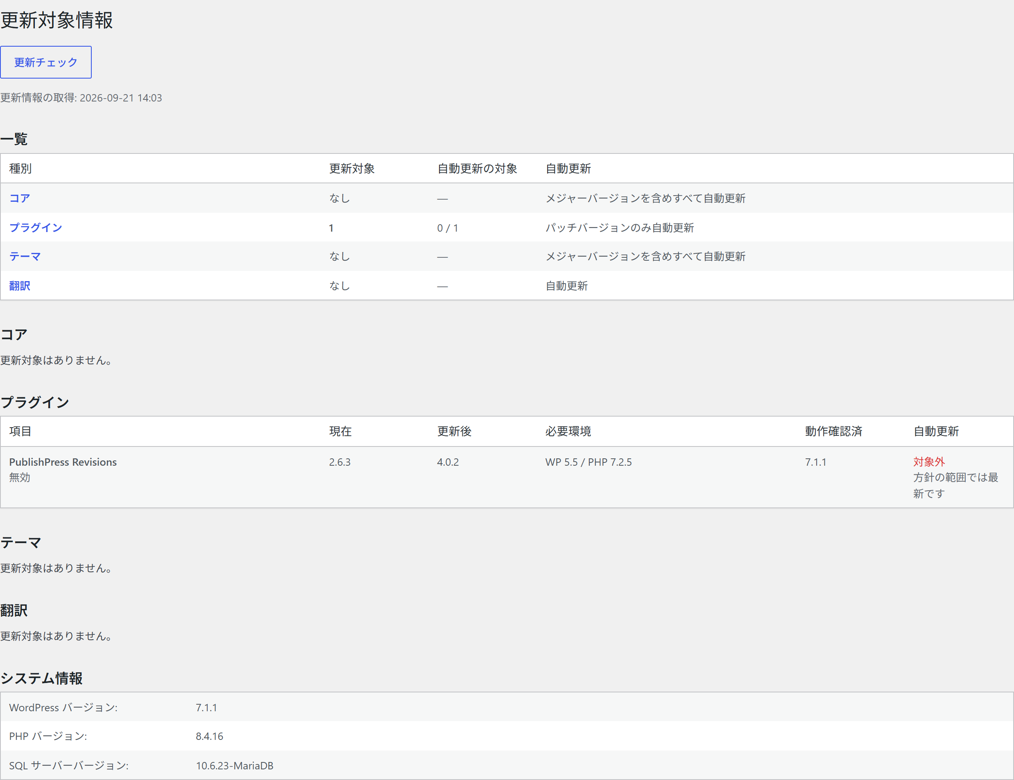Click PublishPress Revisions plugin name

point(63,462)
